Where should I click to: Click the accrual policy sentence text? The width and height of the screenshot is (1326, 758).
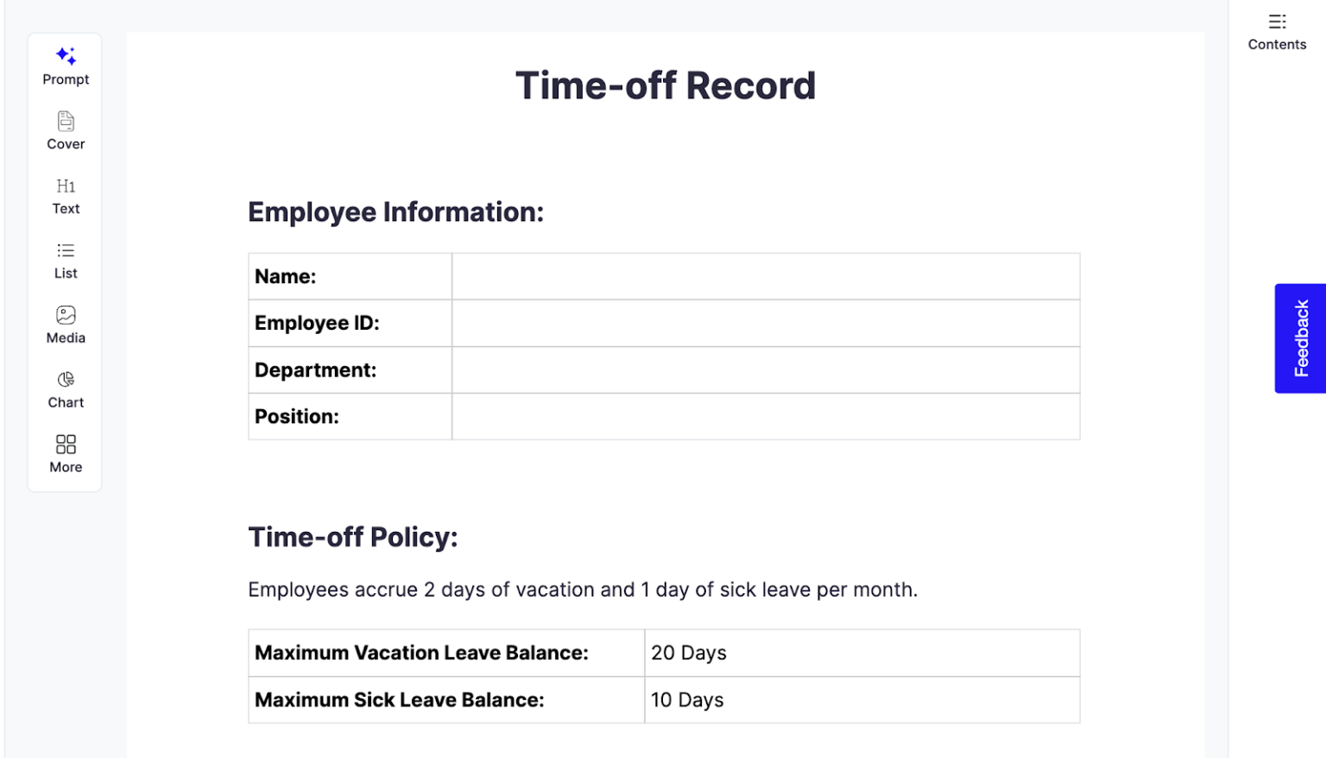[x=583, y=590]
